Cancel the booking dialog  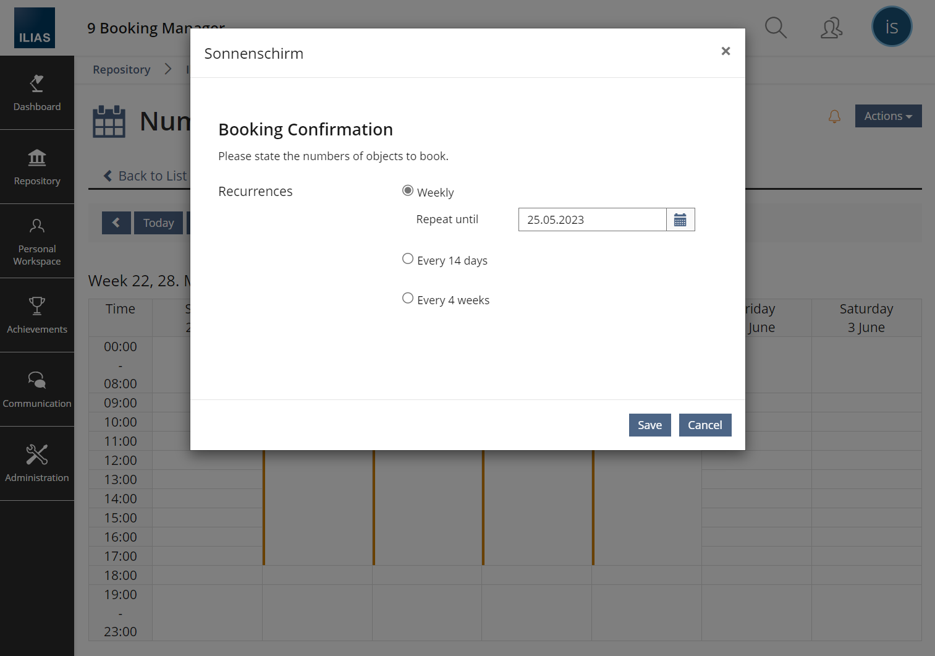click(704, 425)
